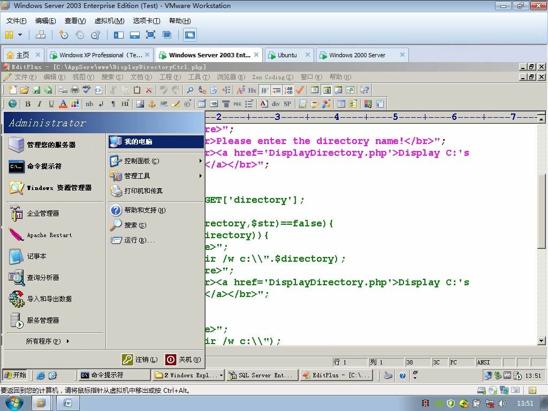Enter full screen mode in VMware toolbar

coord(150,35)
